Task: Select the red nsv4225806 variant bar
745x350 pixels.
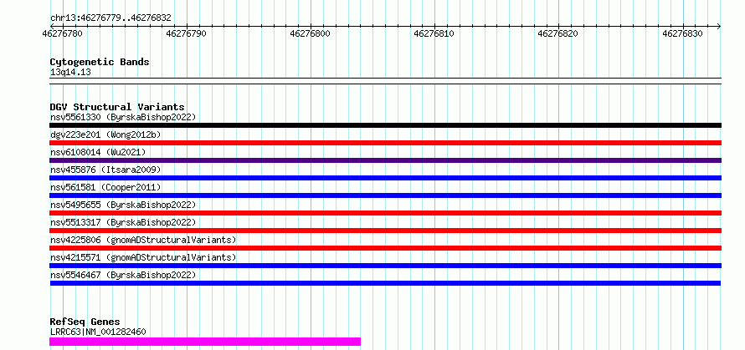Action: tap(385, 248)
